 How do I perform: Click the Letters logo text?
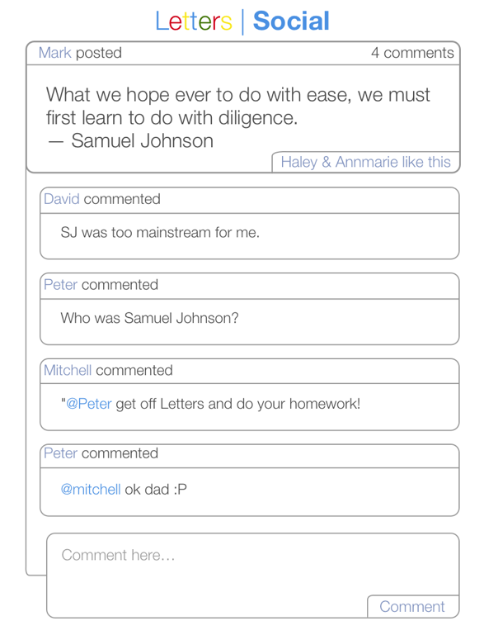tap(194, 21)
